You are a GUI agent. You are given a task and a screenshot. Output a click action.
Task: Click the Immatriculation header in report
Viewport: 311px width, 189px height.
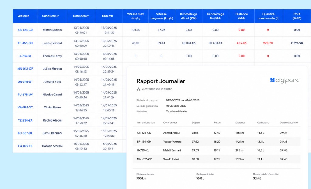[146, 122]
